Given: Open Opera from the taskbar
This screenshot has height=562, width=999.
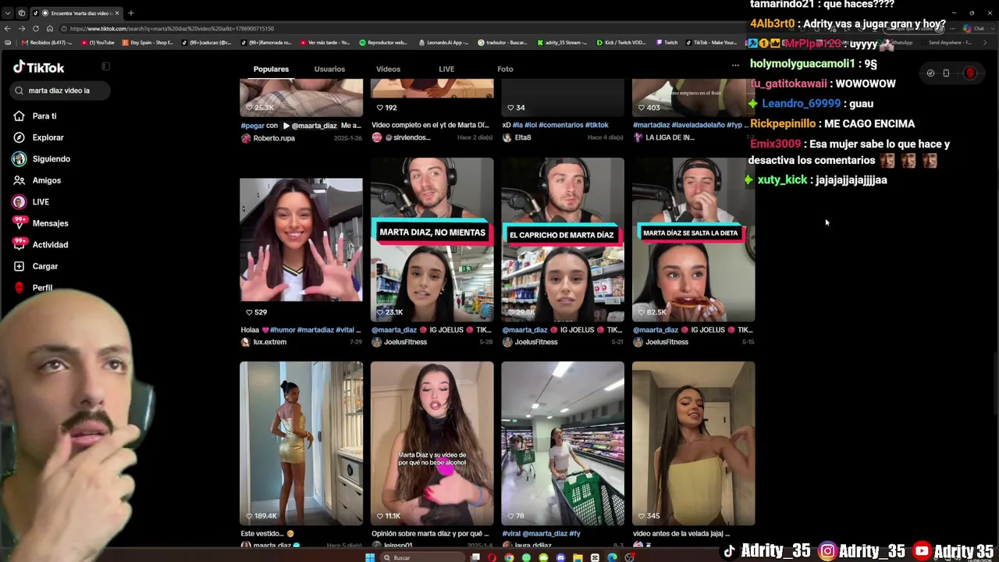Looking at the screenshot, I should click(492, 557).
